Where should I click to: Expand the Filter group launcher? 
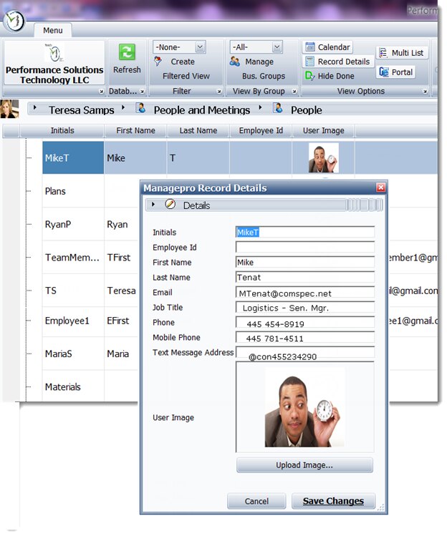219,92
